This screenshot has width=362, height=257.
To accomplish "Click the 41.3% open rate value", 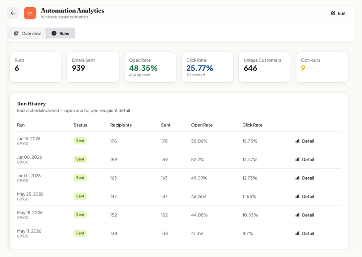I will [x=197, y=234].
